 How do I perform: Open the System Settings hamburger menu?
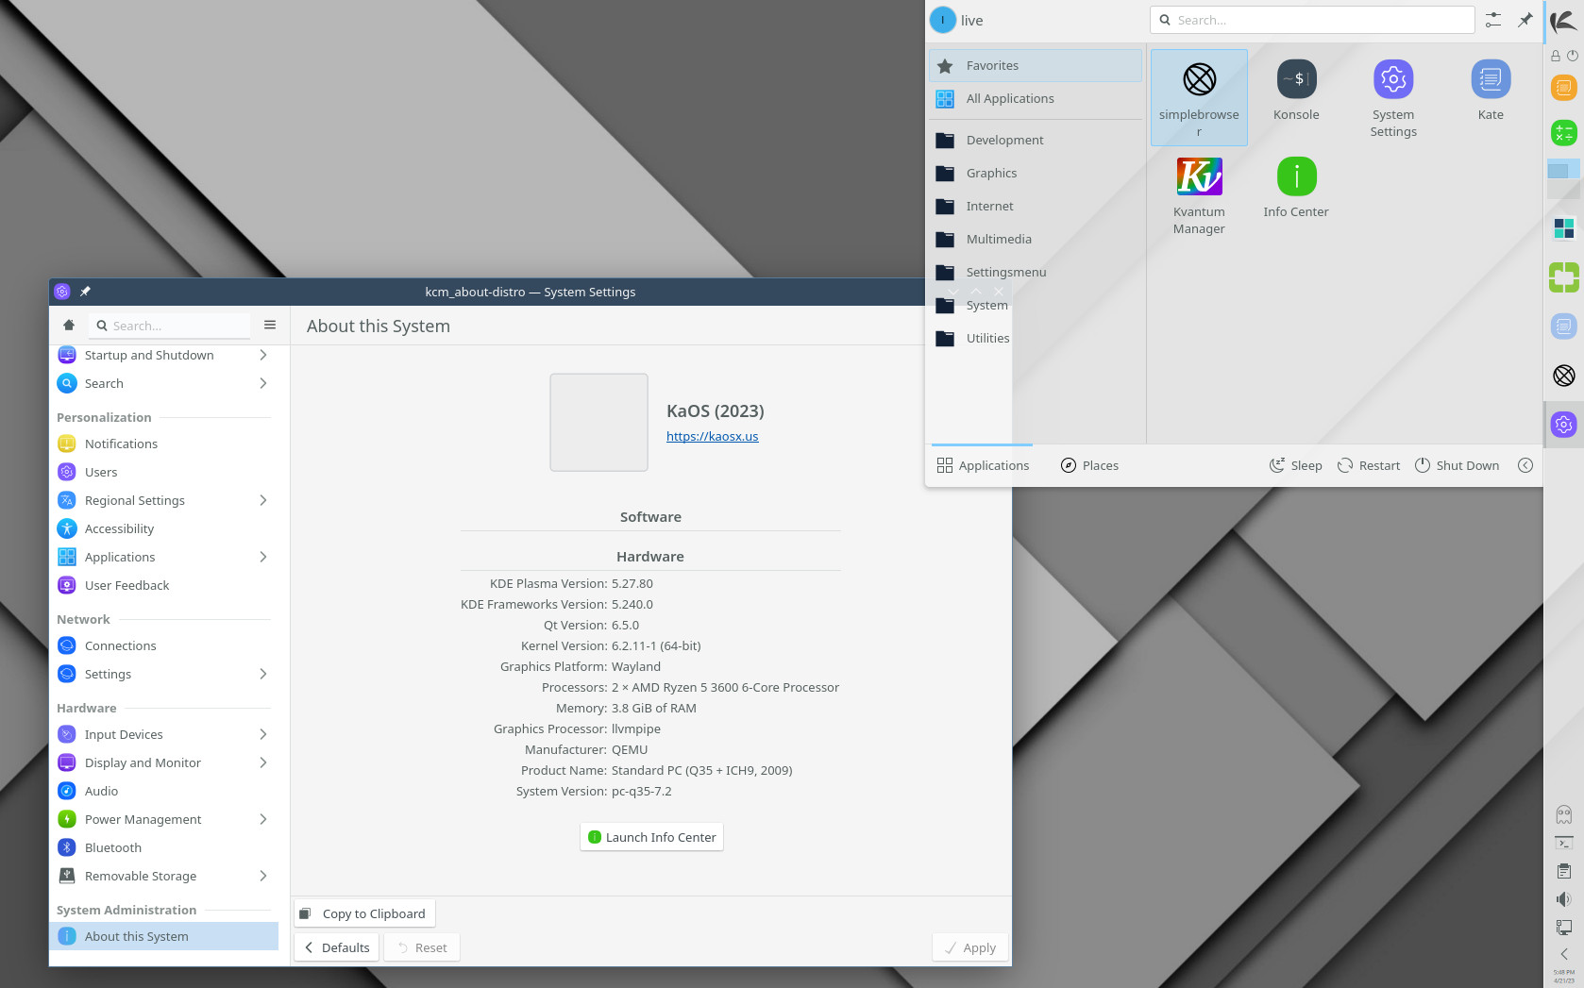(x=270, y=326)
